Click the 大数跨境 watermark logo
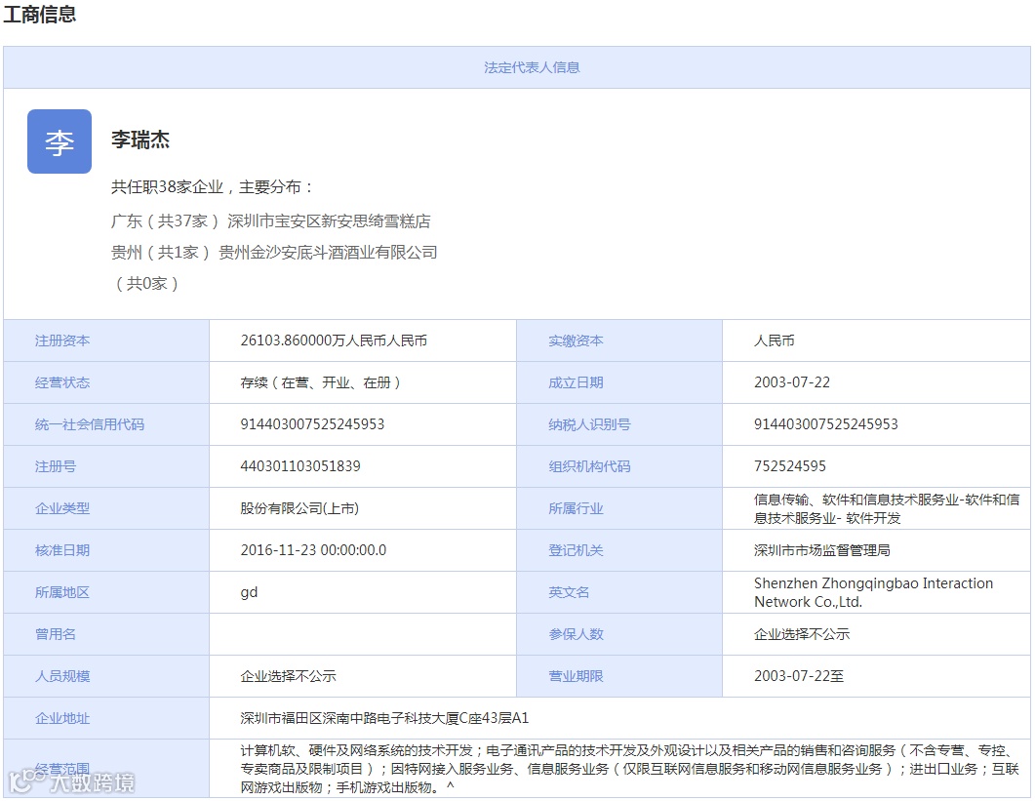Screen dimensions: 1035x801 (71, 781)
